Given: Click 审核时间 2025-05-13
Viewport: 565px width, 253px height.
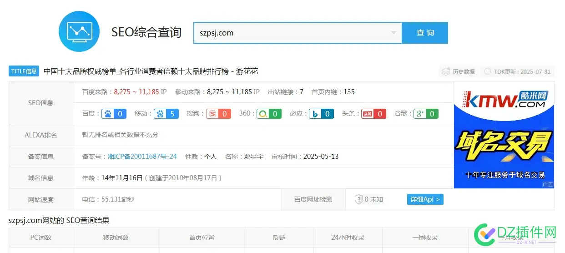Looking at the screenshot, I should pos(321,157).
